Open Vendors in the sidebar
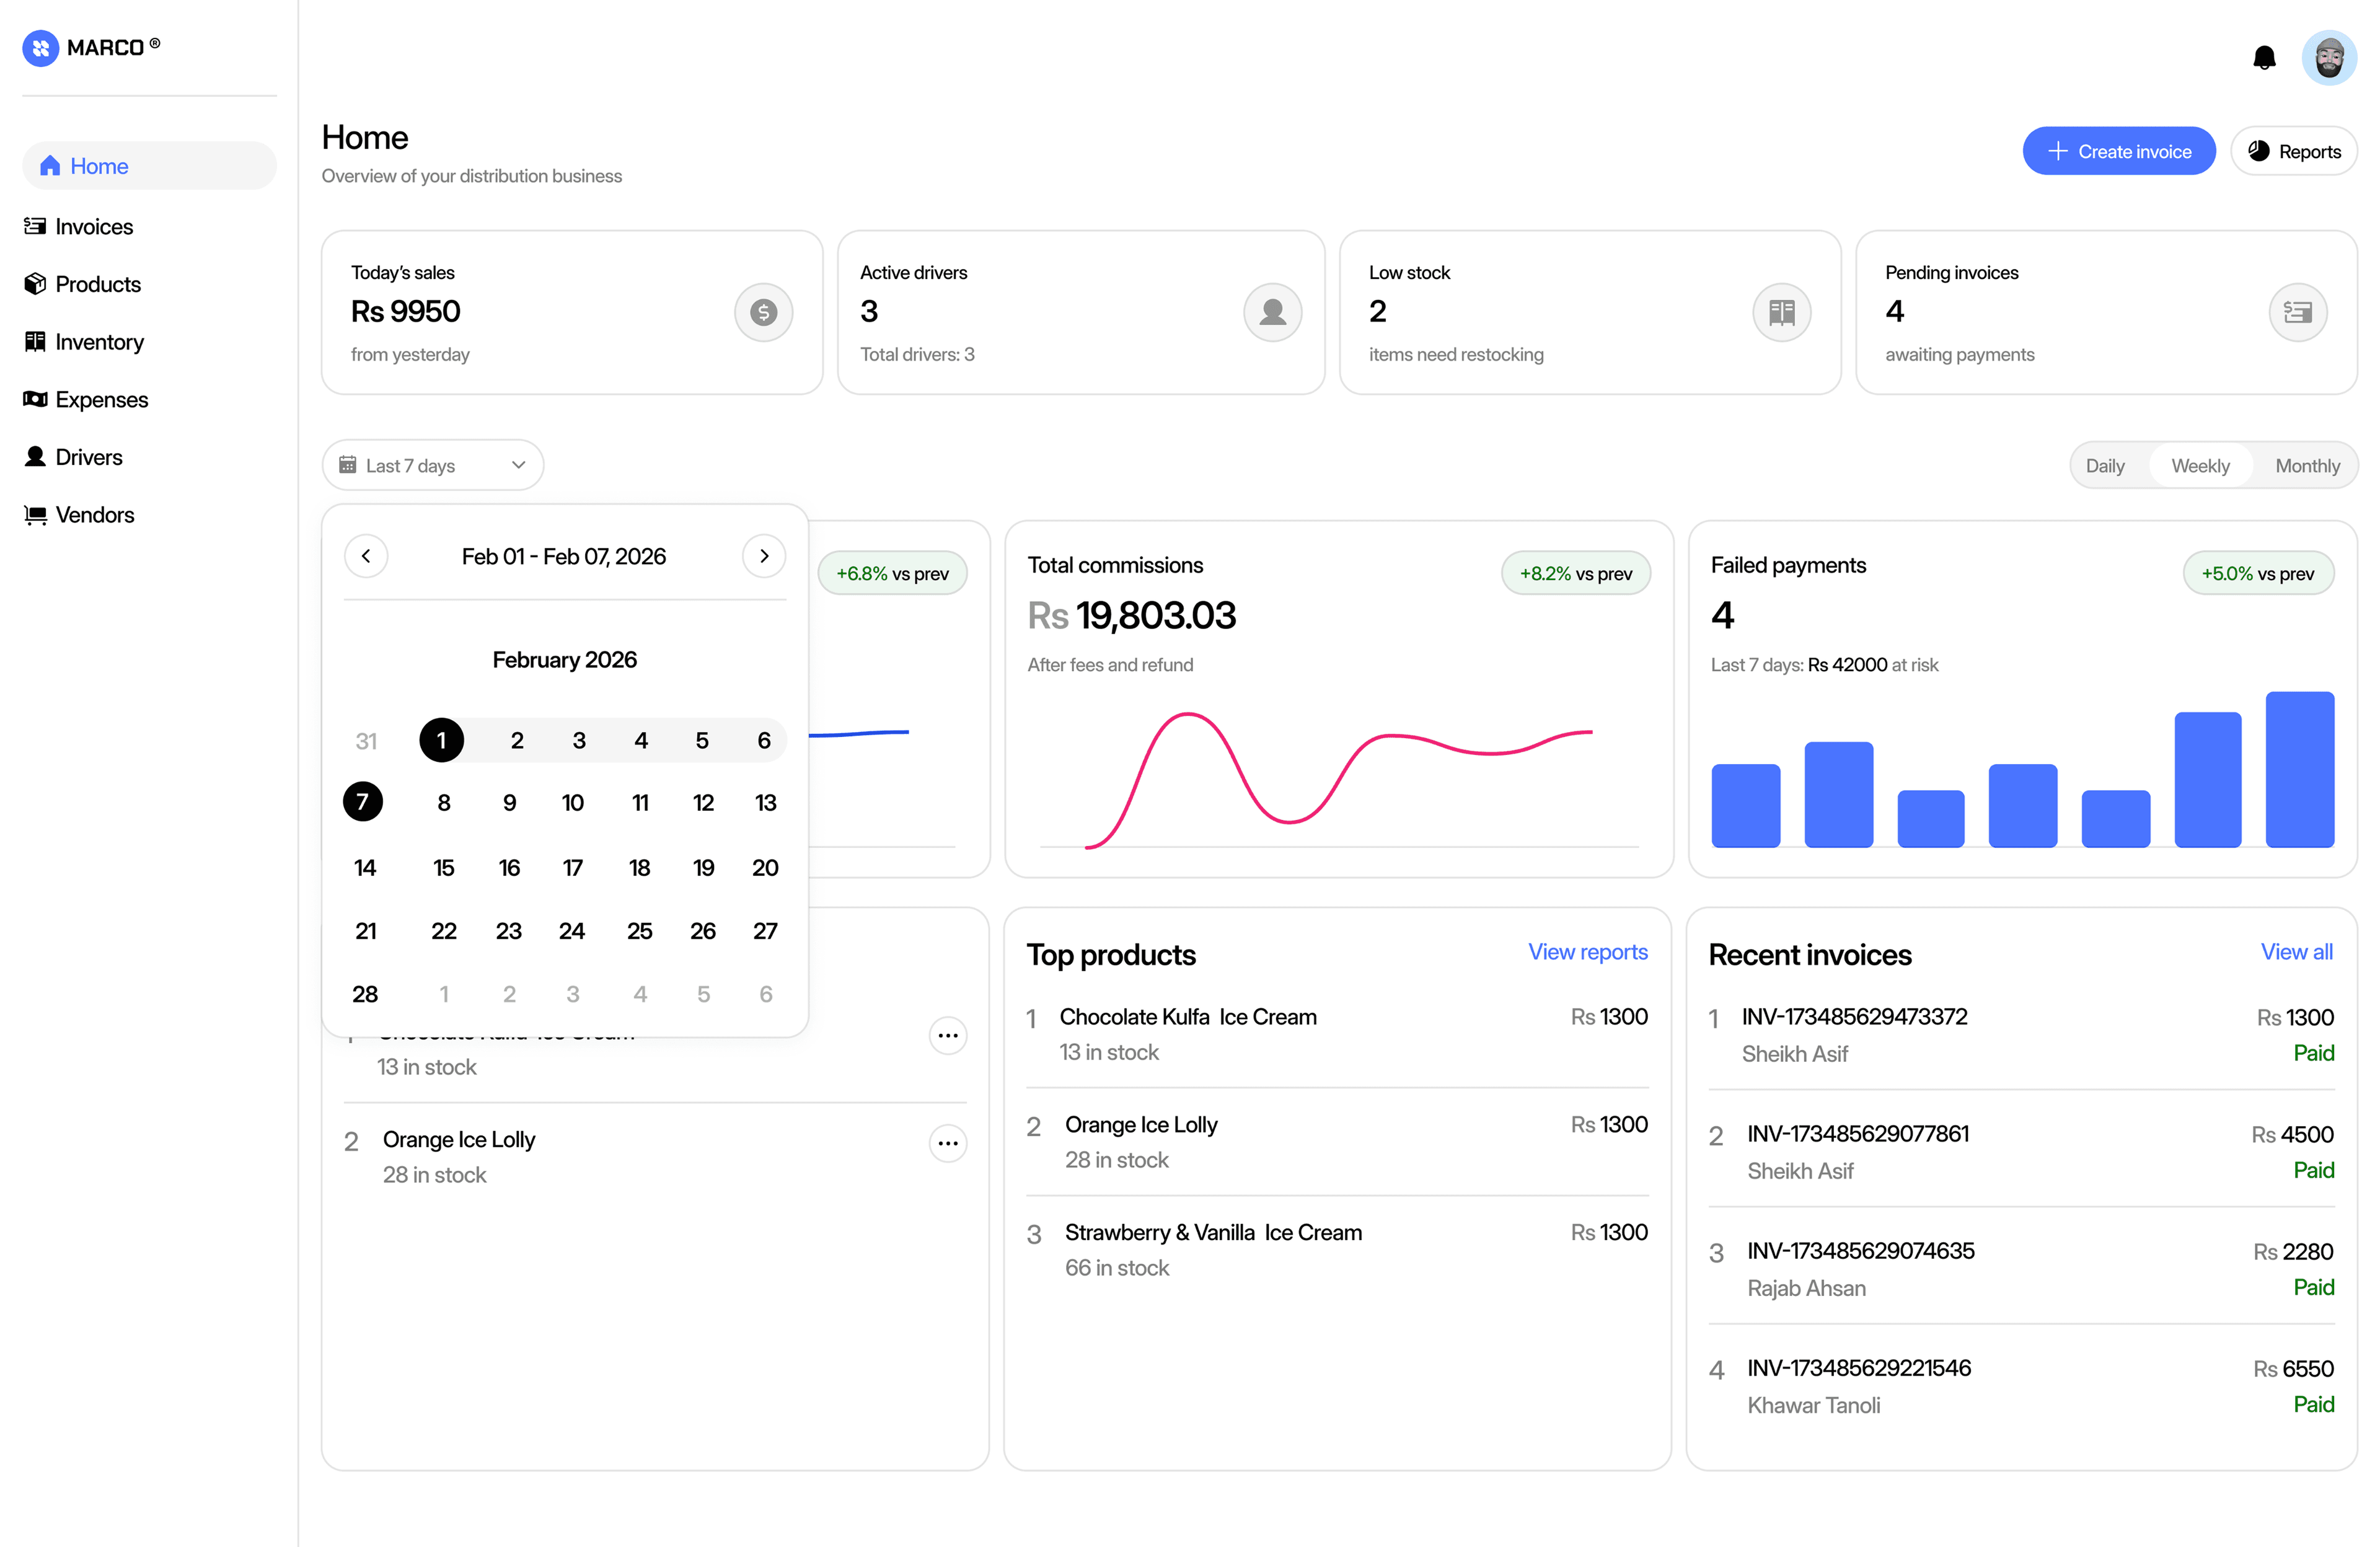Viewport: 2380px width, 1547px height. (94, 515)
